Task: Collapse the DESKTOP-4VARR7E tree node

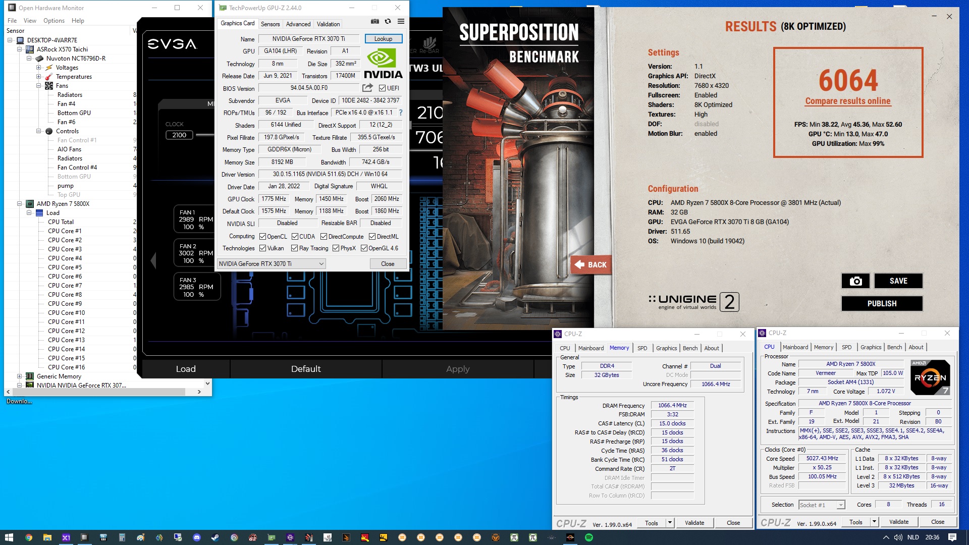Action: click(10, 40)
